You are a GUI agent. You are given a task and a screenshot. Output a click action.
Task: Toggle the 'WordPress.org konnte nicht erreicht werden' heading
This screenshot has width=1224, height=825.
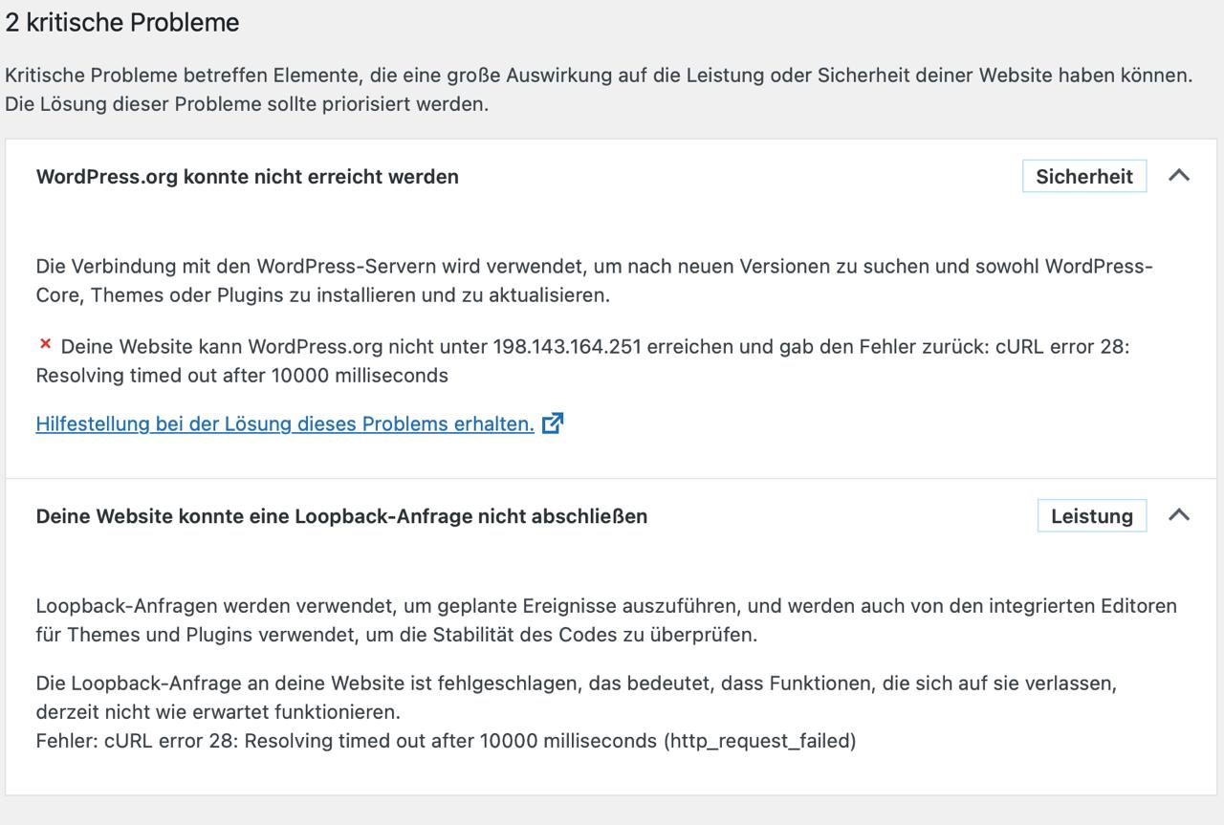click(247, 177)
